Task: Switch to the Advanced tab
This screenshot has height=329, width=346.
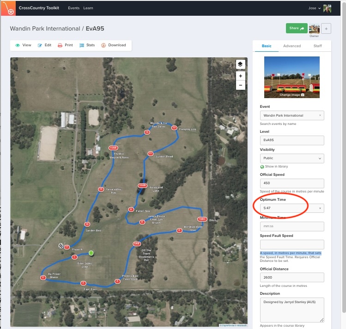Action: click(x=292, y=46)
